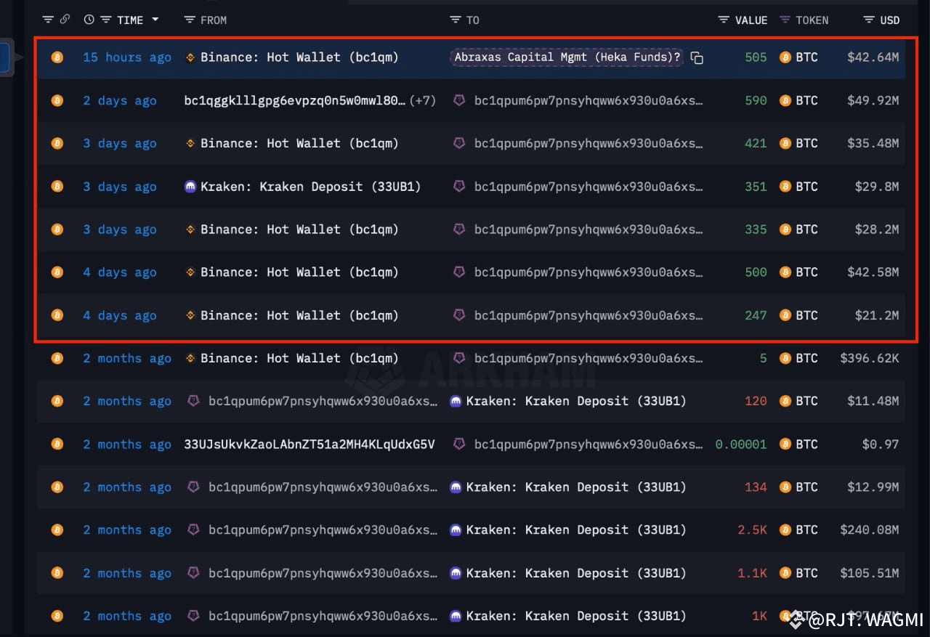Click the Bitcoin chain icon on the first transaction row
930x637 pixels.
(x=57, y=57)
